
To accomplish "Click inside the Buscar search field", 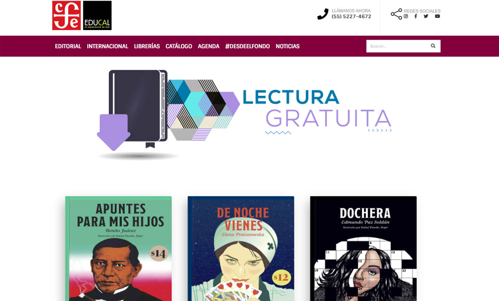I will [x=397, y=46].
